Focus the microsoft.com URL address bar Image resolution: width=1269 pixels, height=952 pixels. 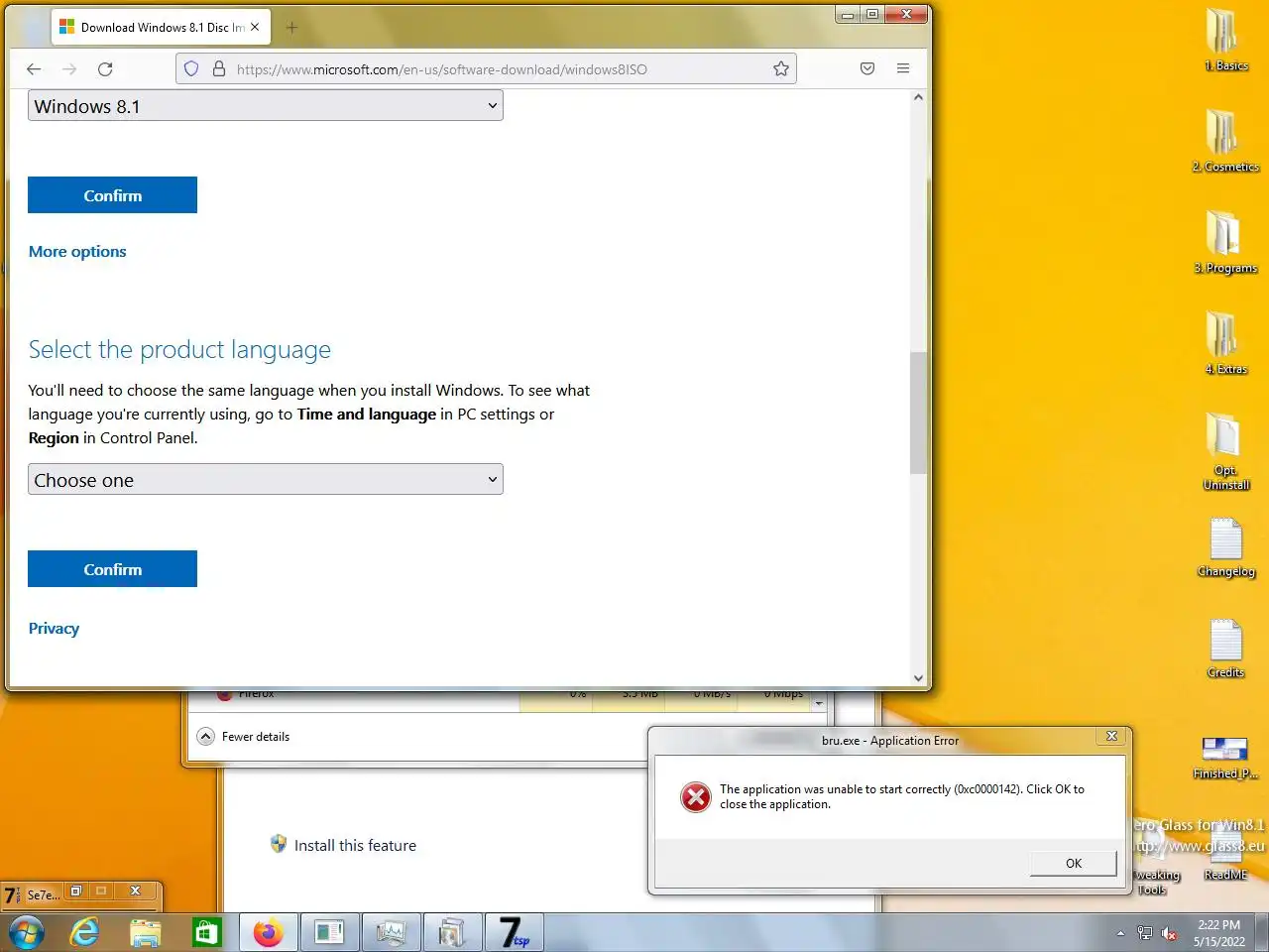pyautogui.click(x=486, y=69)
